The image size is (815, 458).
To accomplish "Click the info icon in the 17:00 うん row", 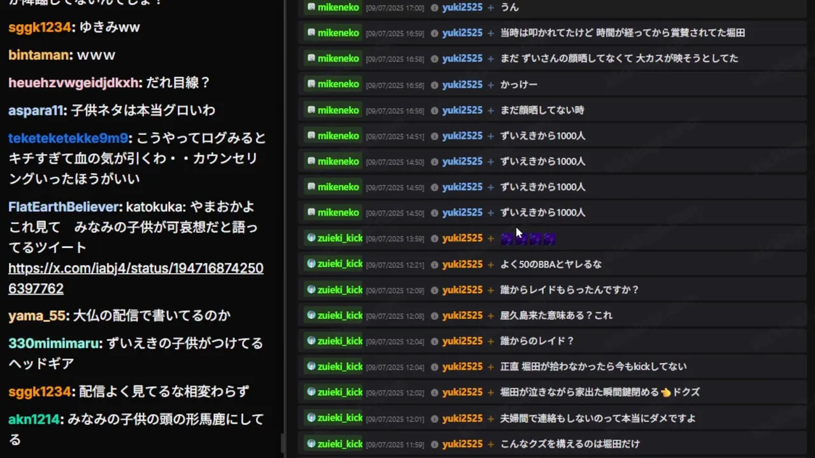I will click(x=434, y=8).
